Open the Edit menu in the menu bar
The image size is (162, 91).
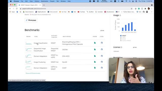pyautogui.click(x=26, y=1)
